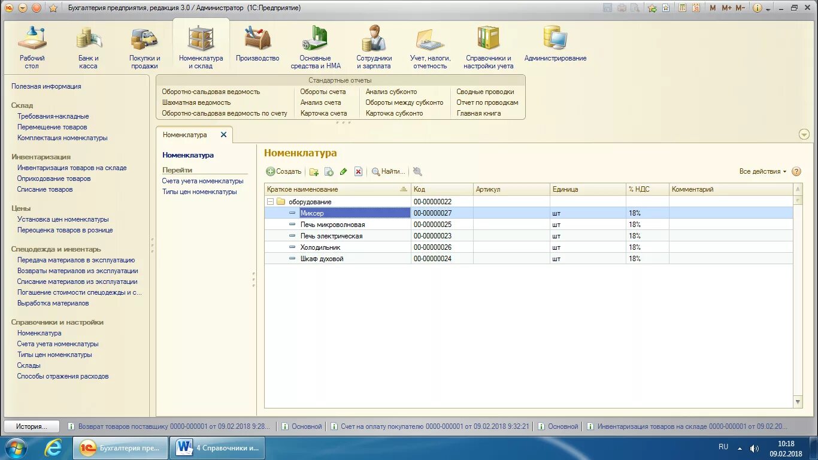Switch to Word document in taskbar
Image resolution: width=818 pixels, height=460 pixels.
pyautogui.click(x=218, y=447)
